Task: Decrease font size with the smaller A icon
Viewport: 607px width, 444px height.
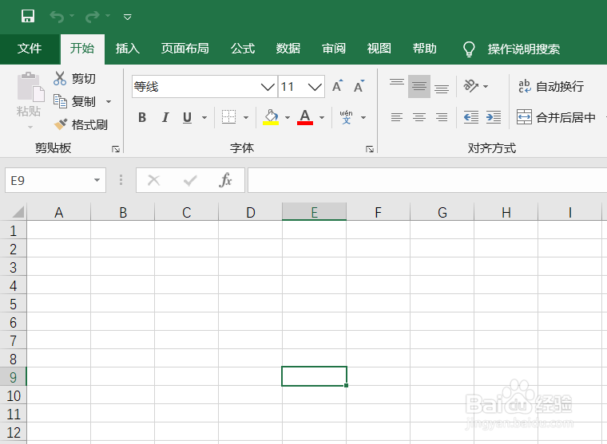Action: [x=359, y=86]
